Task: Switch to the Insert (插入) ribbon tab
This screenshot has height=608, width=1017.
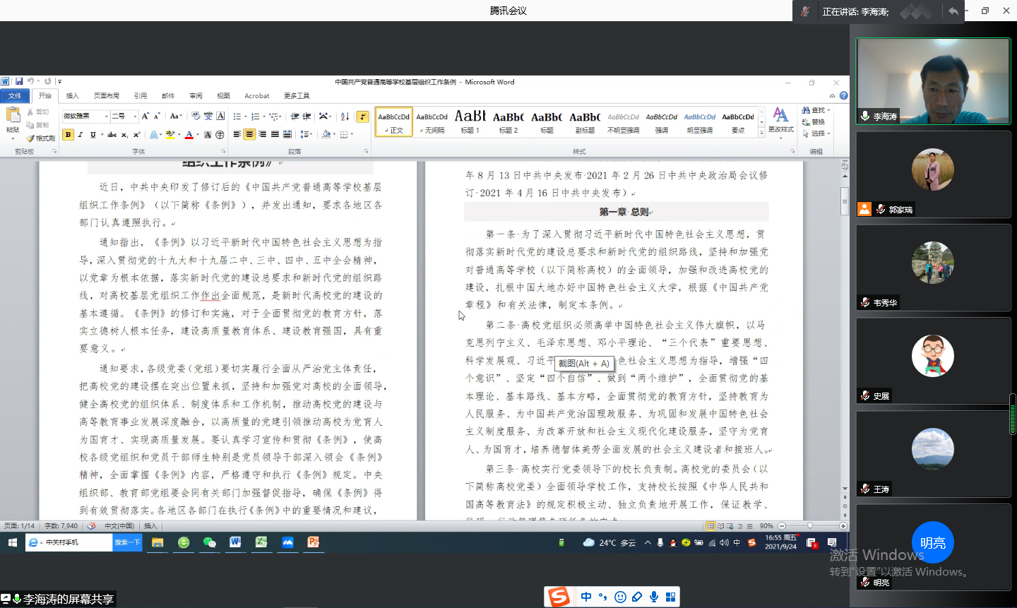Action: pos(72,96)
